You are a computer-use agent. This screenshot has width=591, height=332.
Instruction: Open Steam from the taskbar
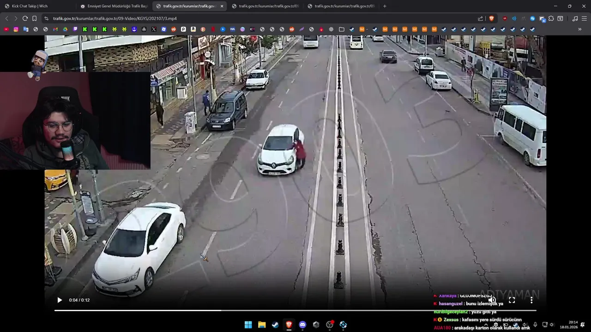tap(275, 325)
